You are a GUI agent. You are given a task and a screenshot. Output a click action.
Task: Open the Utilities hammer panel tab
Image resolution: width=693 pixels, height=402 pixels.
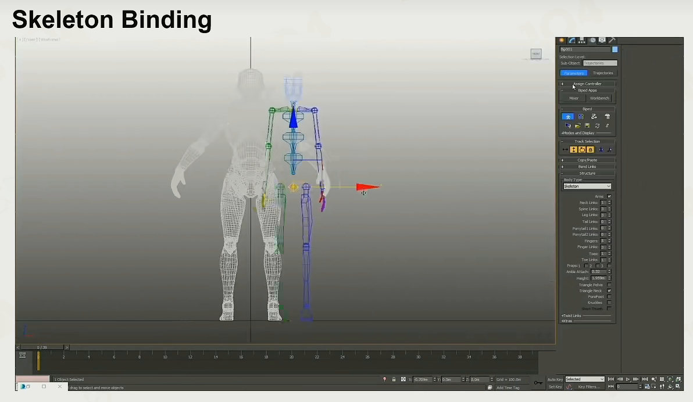click(612, 40)
